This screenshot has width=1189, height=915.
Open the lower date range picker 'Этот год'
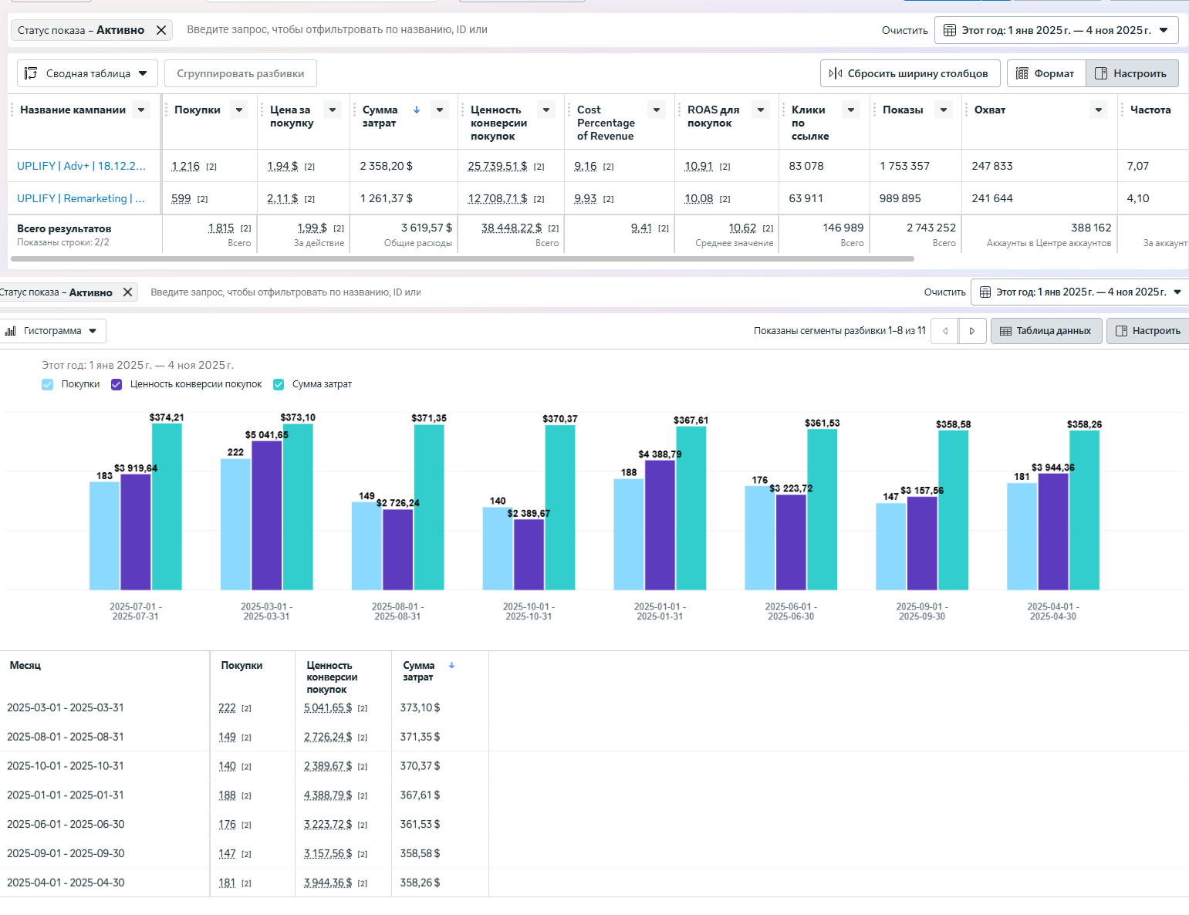click(1080, 292)
